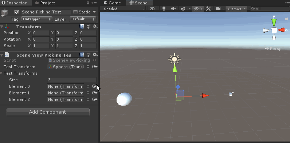
Task: Click scene picker icon next to Element 0
Action: pyautogui.click(x=95, y=86)
